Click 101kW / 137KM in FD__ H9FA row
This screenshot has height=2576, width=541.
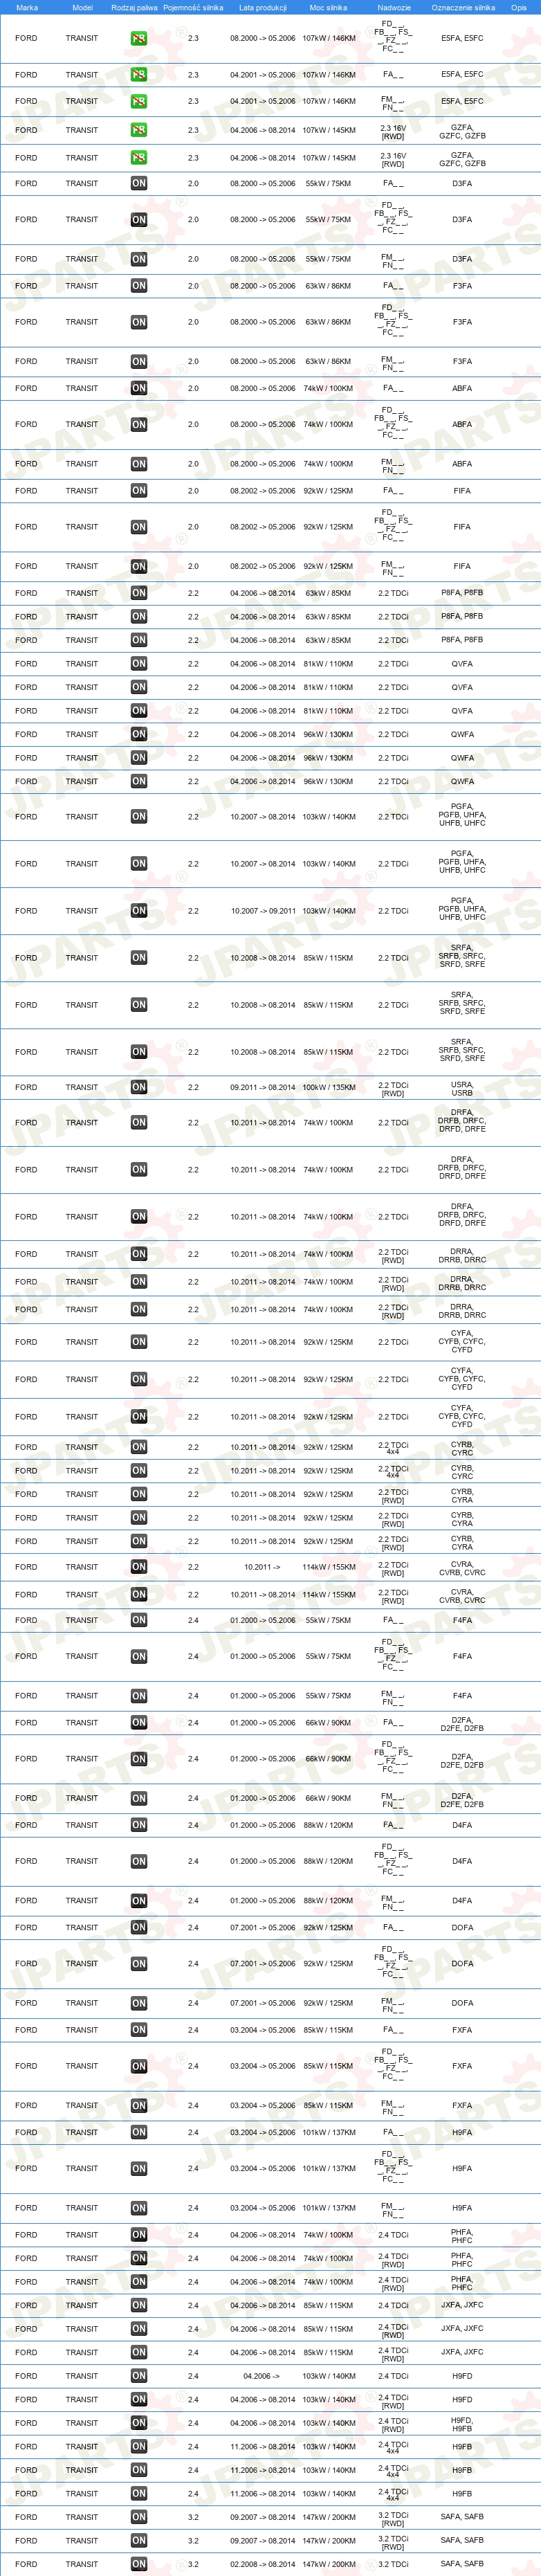point(328,2168)
